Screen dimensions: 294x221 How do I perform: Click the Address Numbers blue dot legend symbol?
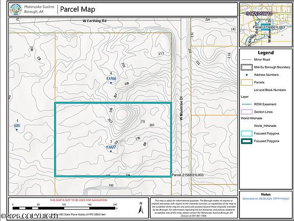[x=247, y=75]
